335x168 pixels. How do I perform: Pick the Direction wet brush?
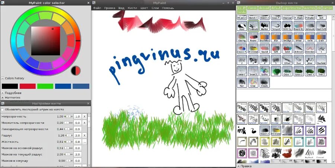pyautogui.click(x=310, y=49)
